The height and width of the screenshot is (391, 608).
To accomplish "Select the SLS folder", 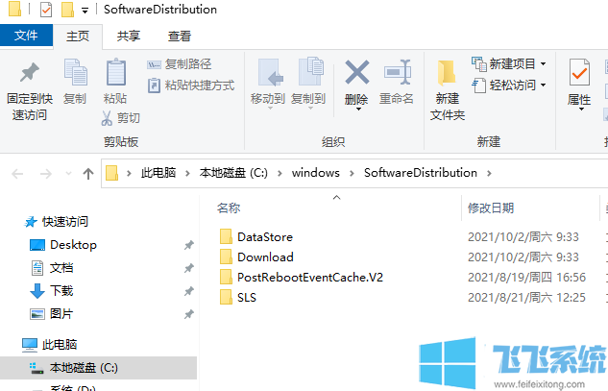I will click(237, 297).
